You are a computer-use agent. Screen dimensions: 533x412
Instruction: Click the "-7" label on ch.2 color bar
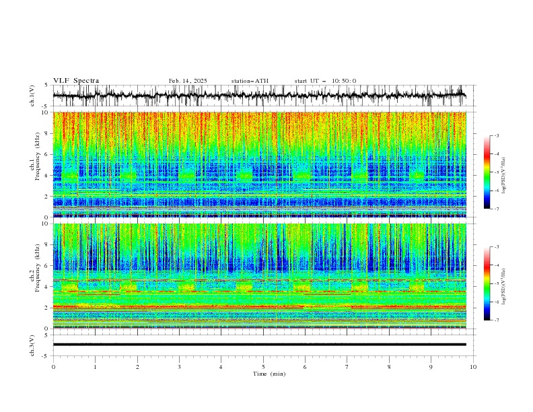point(497,320)
